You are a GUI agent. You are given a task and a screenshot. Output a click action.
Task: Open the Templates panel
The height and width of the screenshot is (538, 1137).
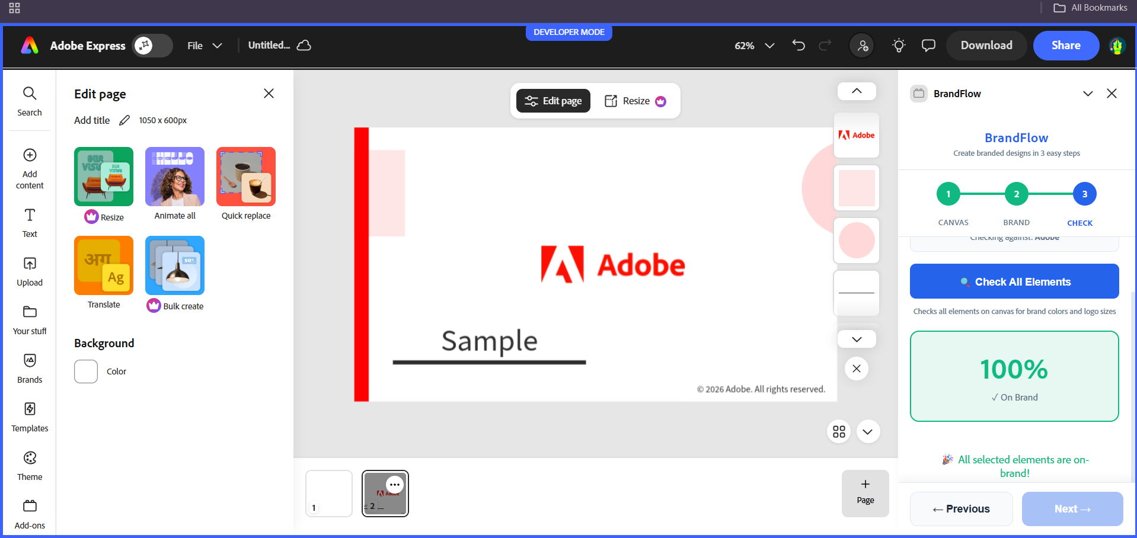point(30,417)
